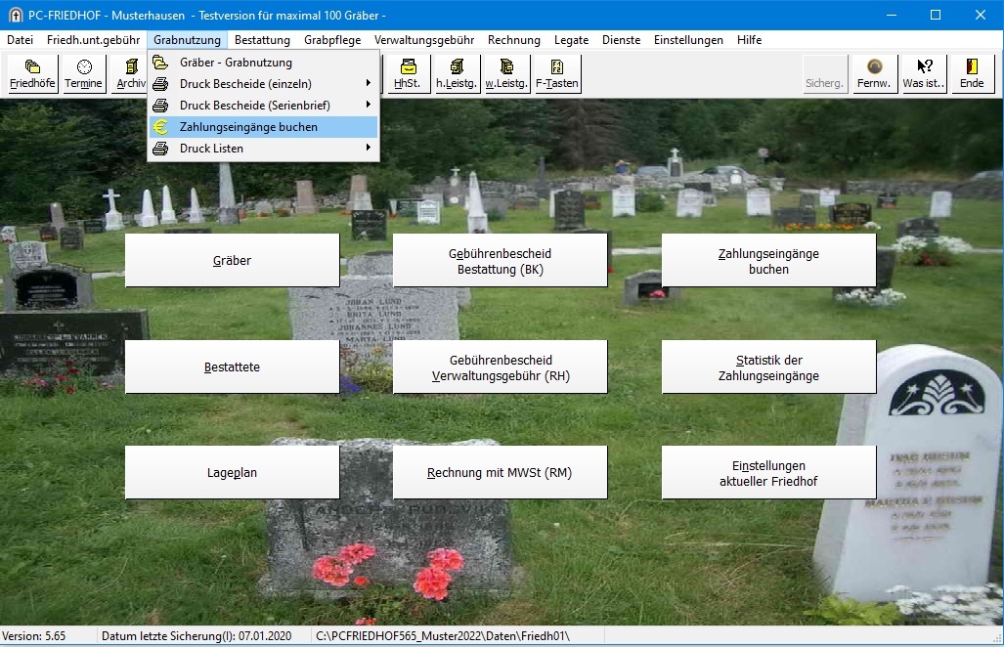Screen dimensions: 1004x647
Task: Activate the 'Was ist..' help pointer
Action: click(x=924, y=73)
